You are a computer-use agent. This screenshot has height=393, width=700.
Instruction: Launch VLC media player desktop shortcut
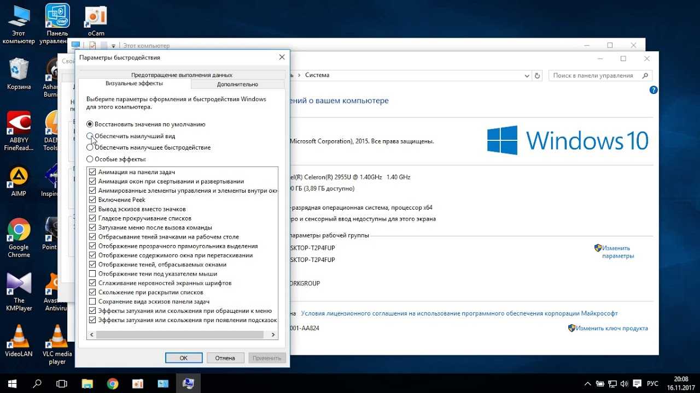(57, 344)
